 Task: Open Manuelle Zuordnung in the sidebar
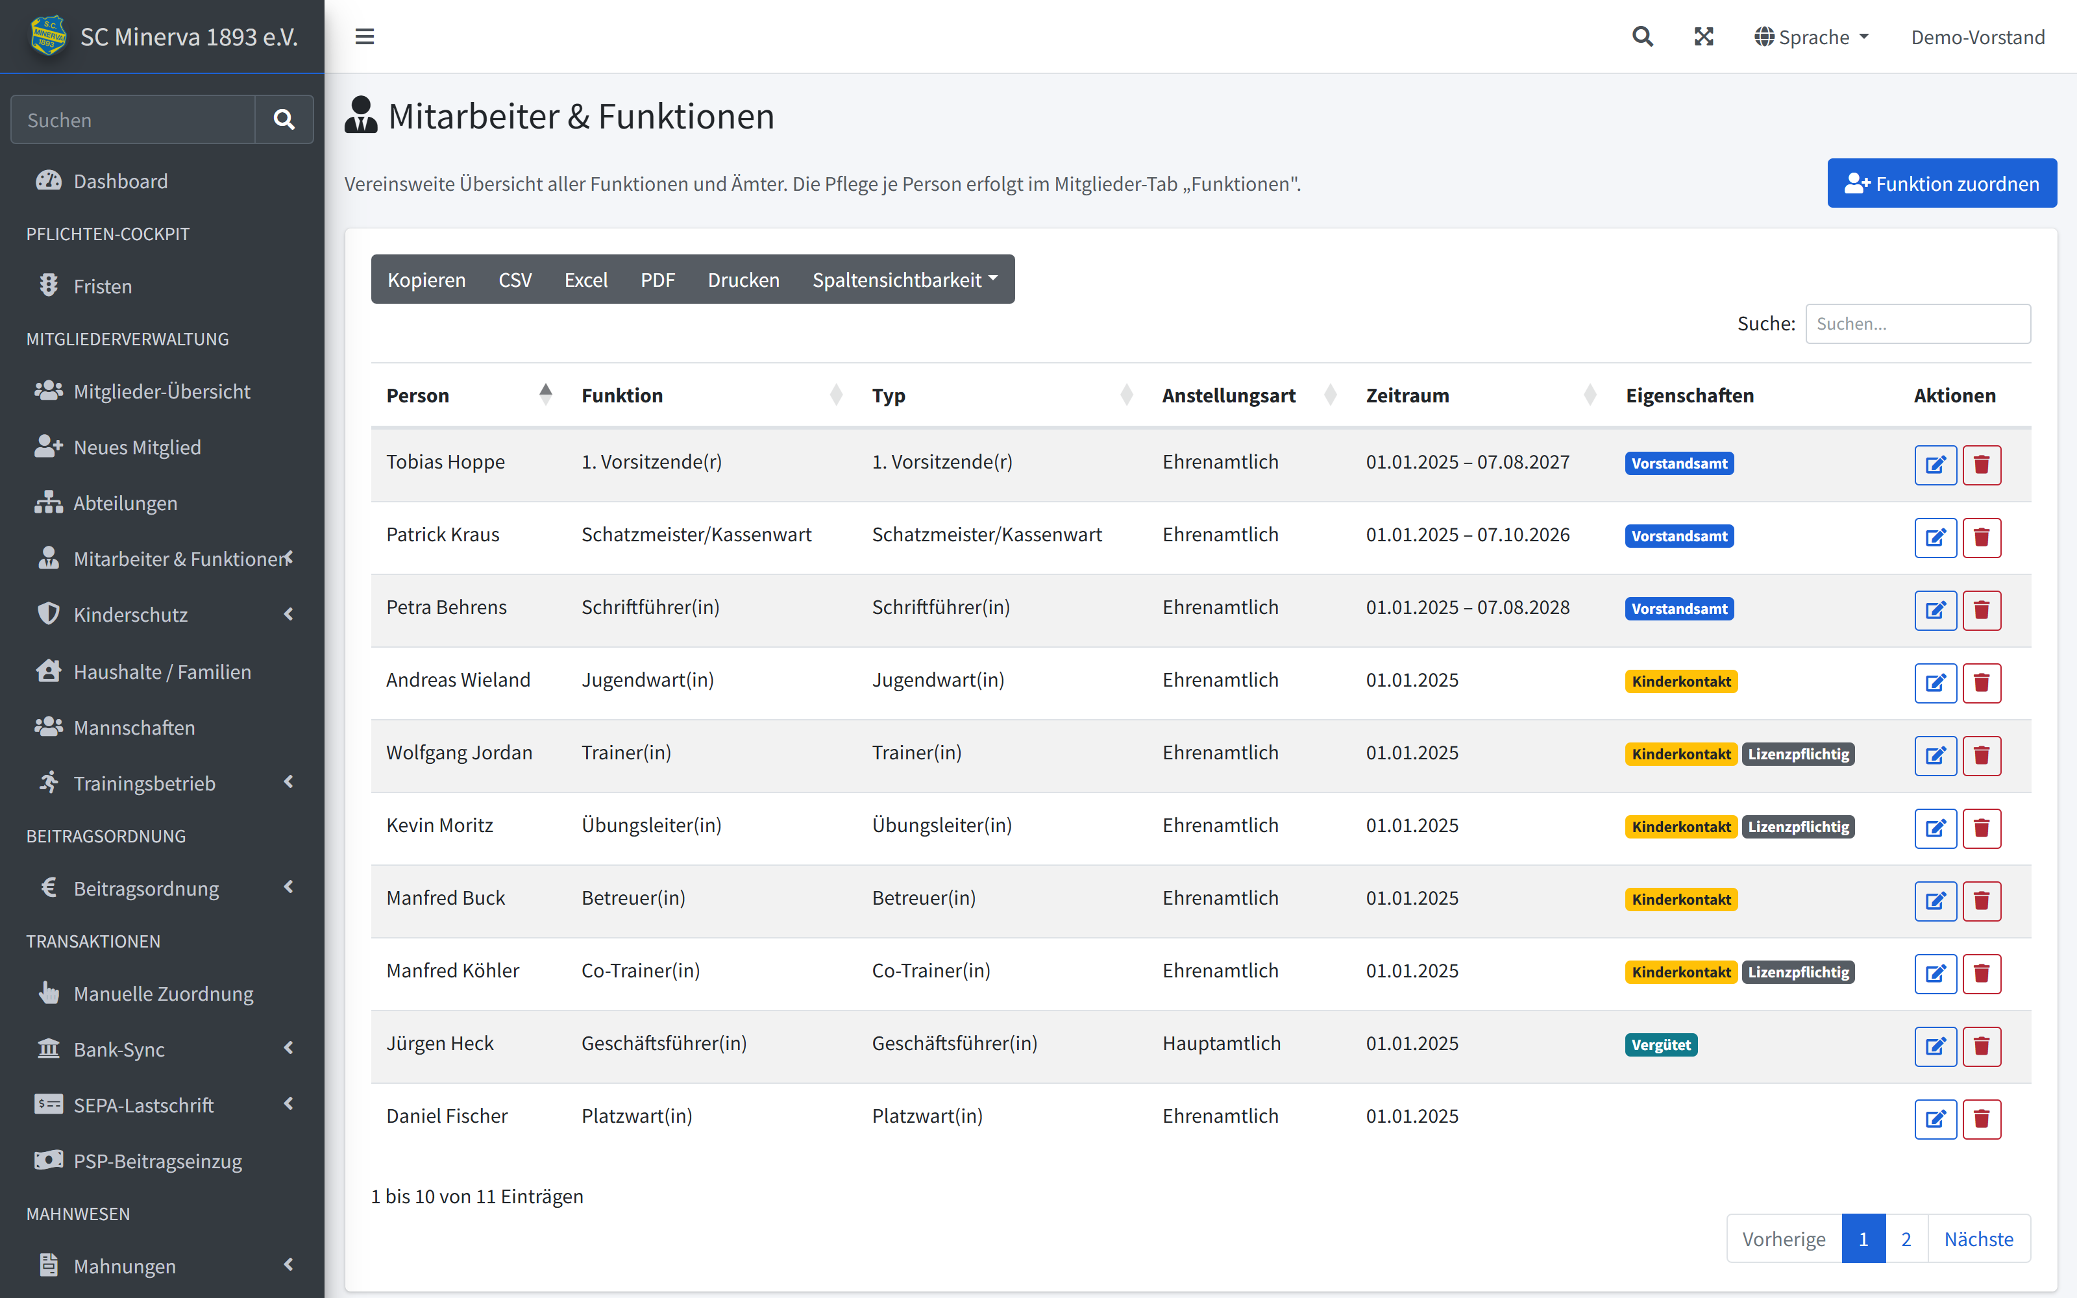162,993
